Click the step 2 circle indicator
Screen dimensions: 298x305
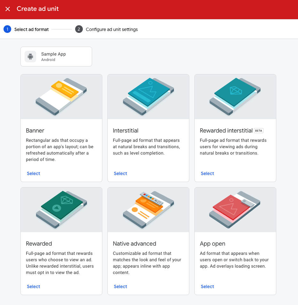coord(79,29)
